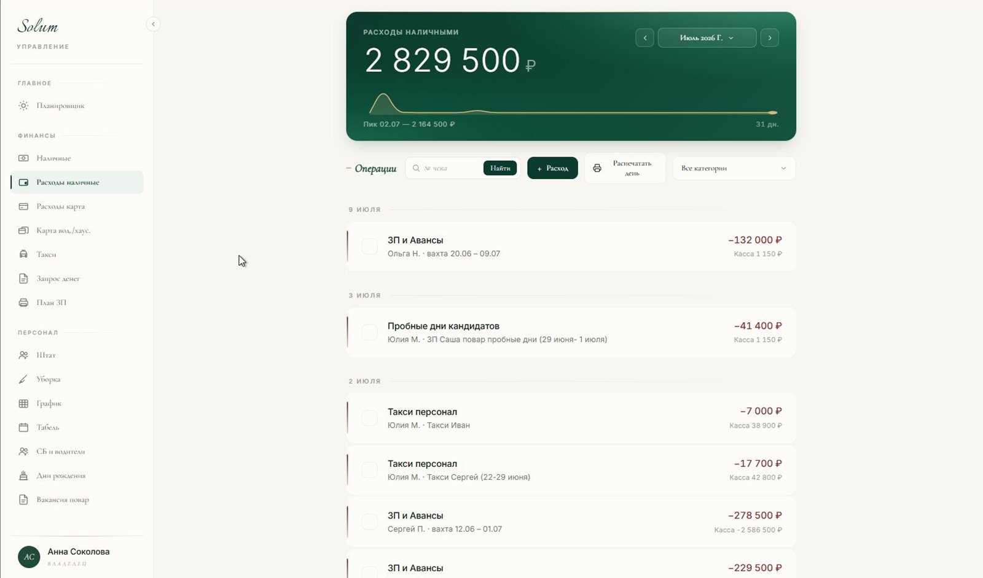
Task: Add a new expense with + Расход
Action: pyautogui.click(x=552, y=168)
